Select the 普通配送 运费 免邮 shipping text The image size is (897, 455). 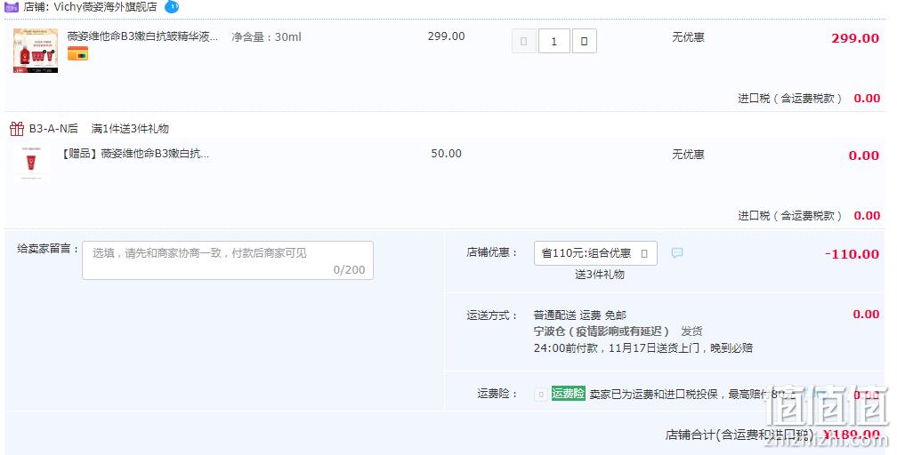coord(580,315)
